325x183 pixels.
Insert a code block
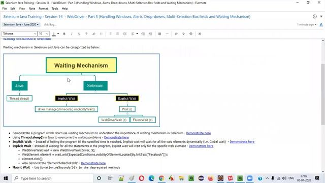[101, 34]
